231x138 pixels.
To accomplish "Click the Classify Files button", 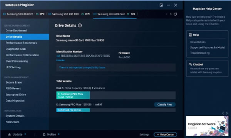I will pos(165,104).
